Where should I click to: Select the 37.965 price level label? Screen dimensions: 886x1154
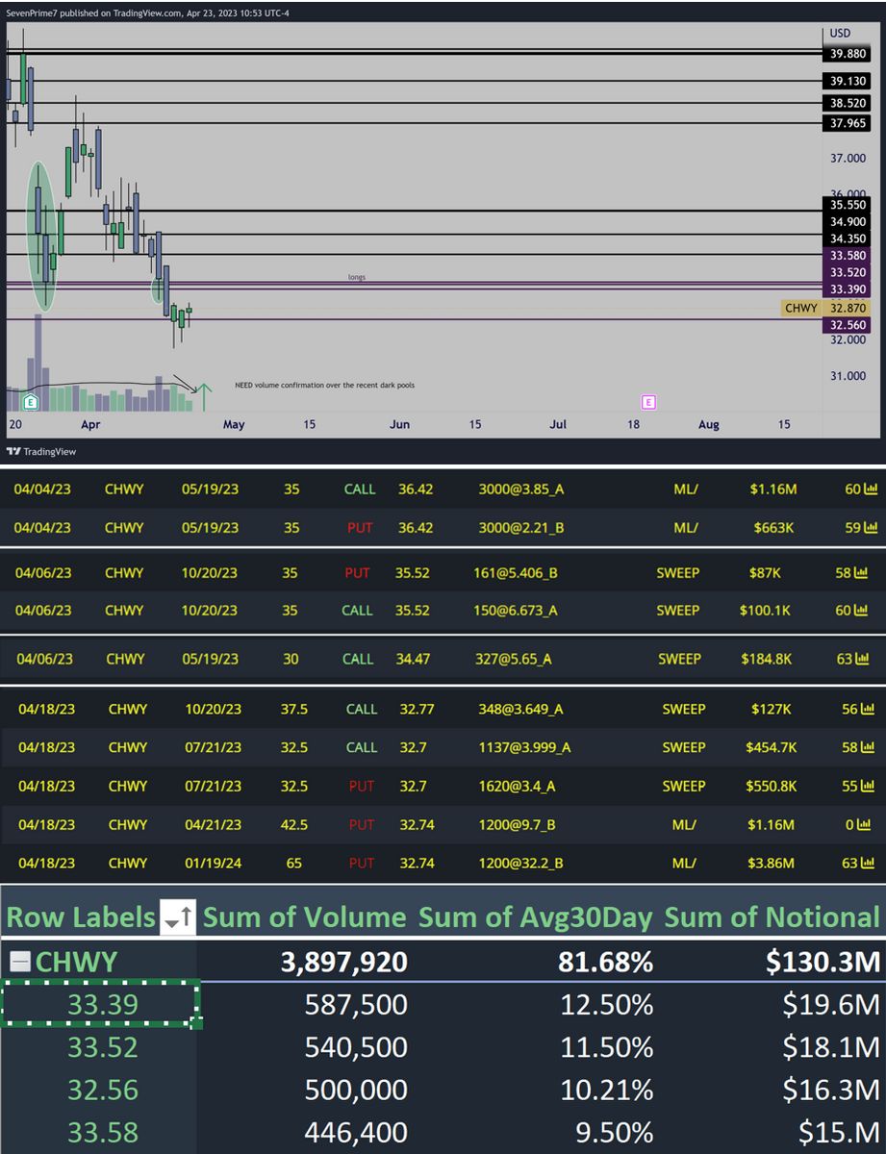point(847,123)
